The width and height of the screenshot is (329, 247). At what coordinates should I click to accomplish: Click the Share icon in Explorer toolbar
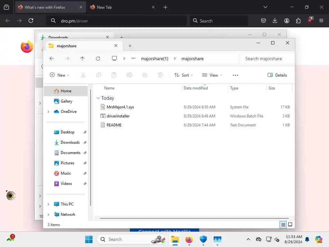pos(145,75)
